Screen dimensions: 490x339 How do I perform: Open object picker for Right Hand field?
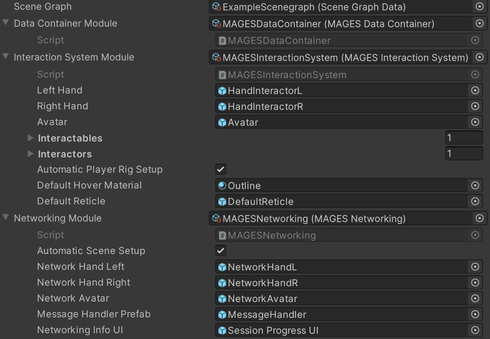pos(475,106)
